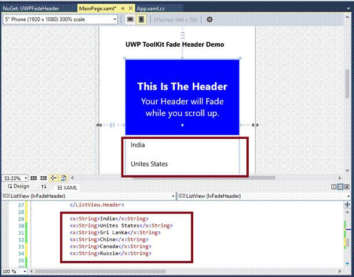The width and height of the screenshot is (354, 277).
Task: Switch designer to landscape orientation
Action: 130,20
